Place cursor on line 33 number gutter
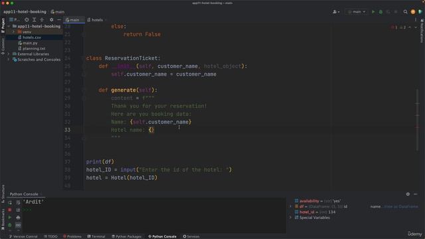This screenshot has height=239, width=425. pos(68,130)
